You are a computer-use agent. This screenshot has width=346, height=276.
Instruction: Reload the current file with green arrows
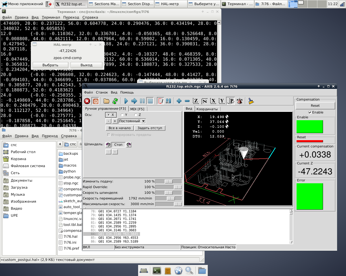coord(115,101)
